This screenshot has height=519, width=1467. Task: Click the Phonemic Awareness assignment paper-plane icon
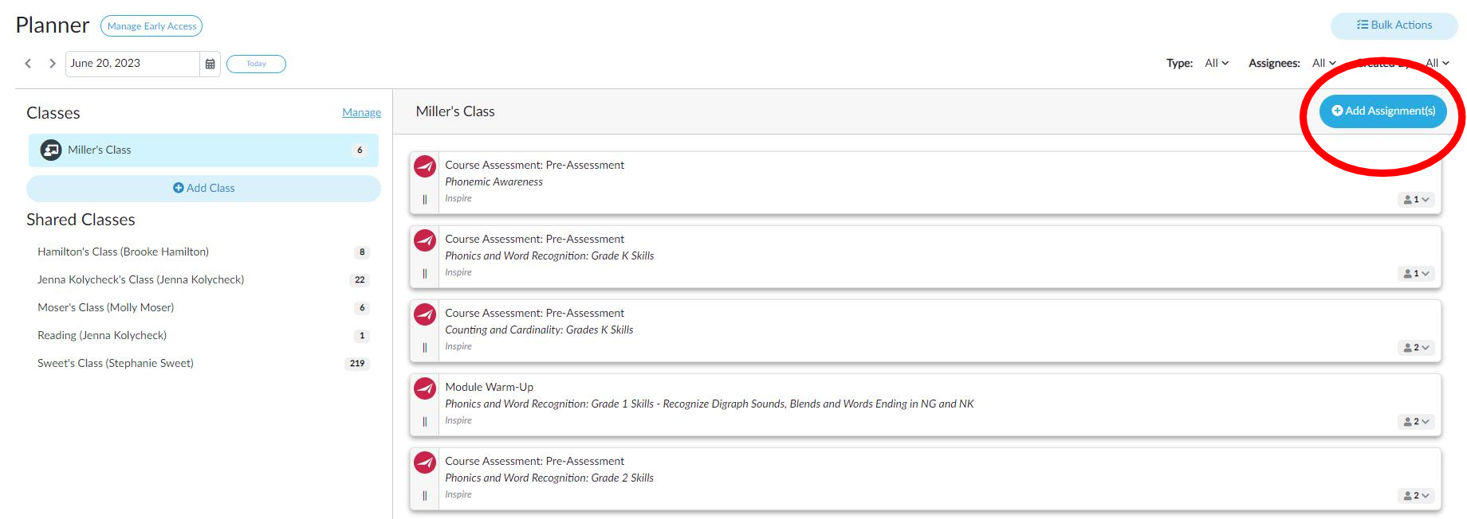425,166
